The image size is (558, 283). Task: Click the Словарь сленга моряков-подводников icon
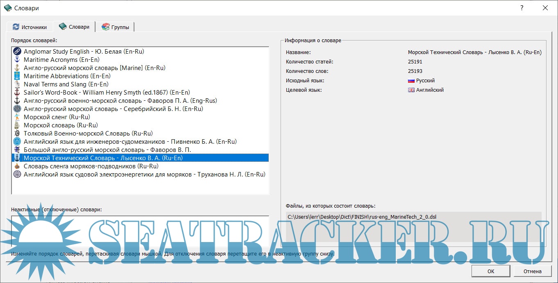17,166
